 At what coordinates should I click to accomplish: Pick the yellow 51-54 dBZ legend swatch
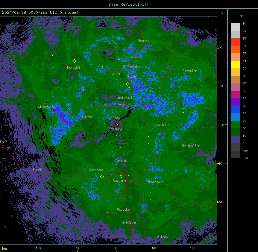(x=235, y=65)
